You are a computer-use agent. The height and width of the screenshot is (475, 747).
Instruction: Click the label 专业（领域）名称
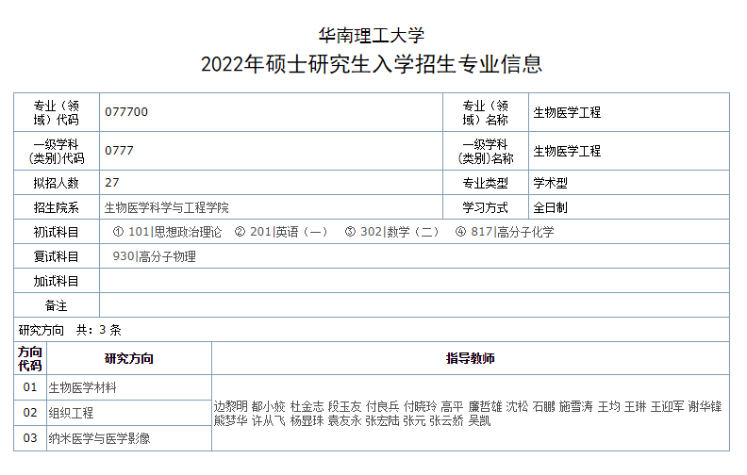[486, 113]
